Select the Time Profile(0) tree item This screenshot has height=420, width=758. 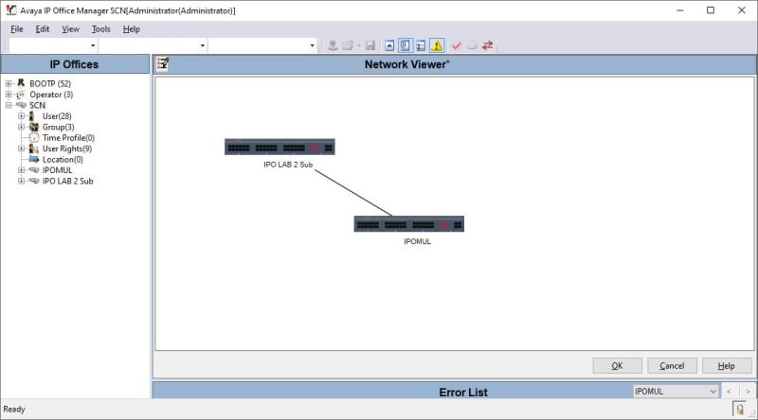pyautogui.click(x=68, y=137)
